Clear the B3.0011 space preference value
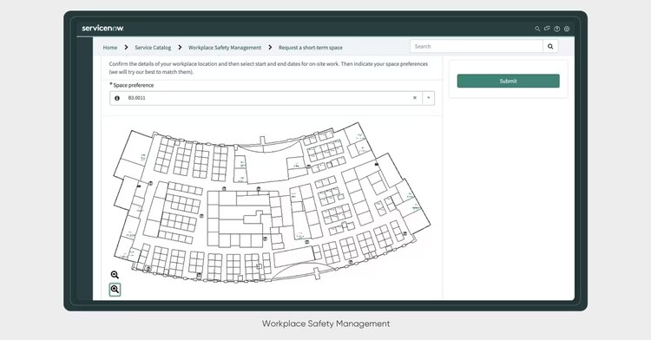This screenshot has width=651, height=340. point(414,98)
